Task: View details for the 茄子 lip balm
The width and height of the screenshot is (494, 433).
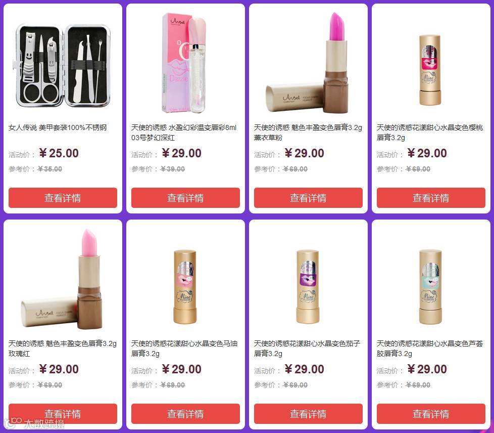Action: (308, 414)
